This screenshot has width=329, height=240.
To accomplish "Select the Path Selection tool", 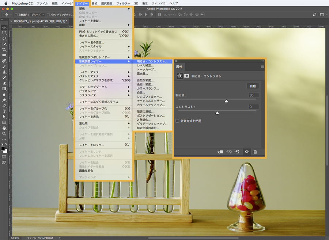I will (x=4, y=117).
